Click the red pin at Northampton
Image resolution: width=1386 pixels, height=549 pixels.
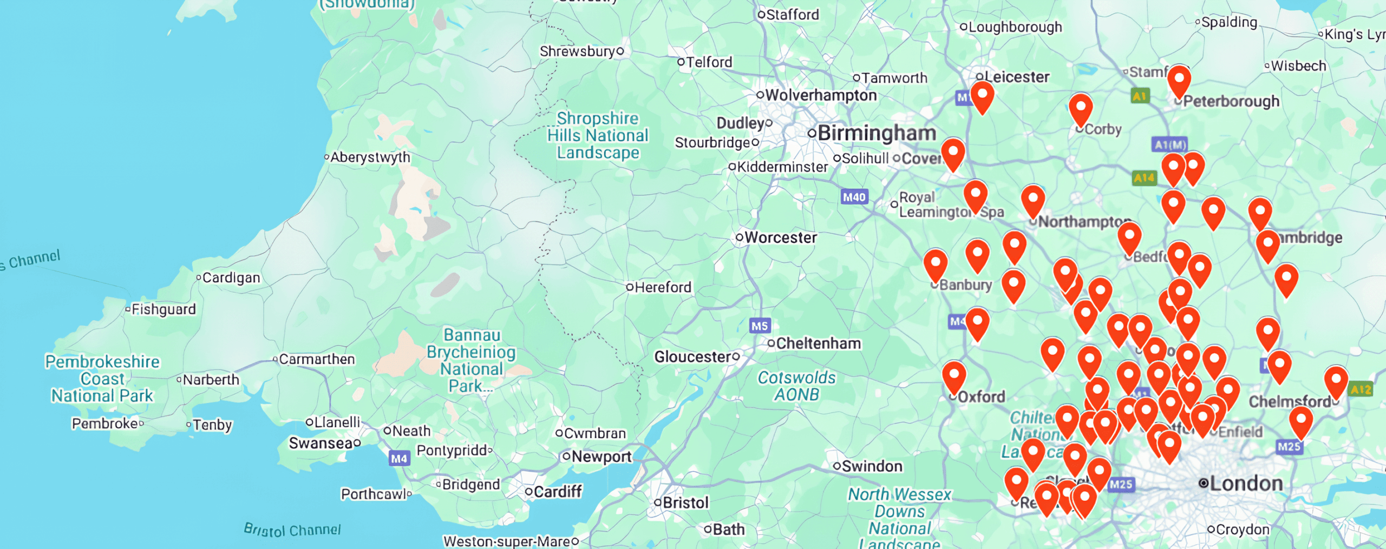click(1032, 201)
